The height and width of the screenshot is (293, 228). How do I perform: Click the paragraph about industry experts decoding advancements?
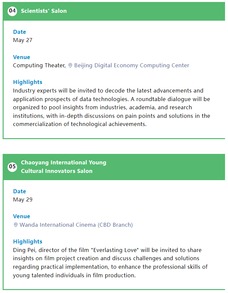[112, 107]
